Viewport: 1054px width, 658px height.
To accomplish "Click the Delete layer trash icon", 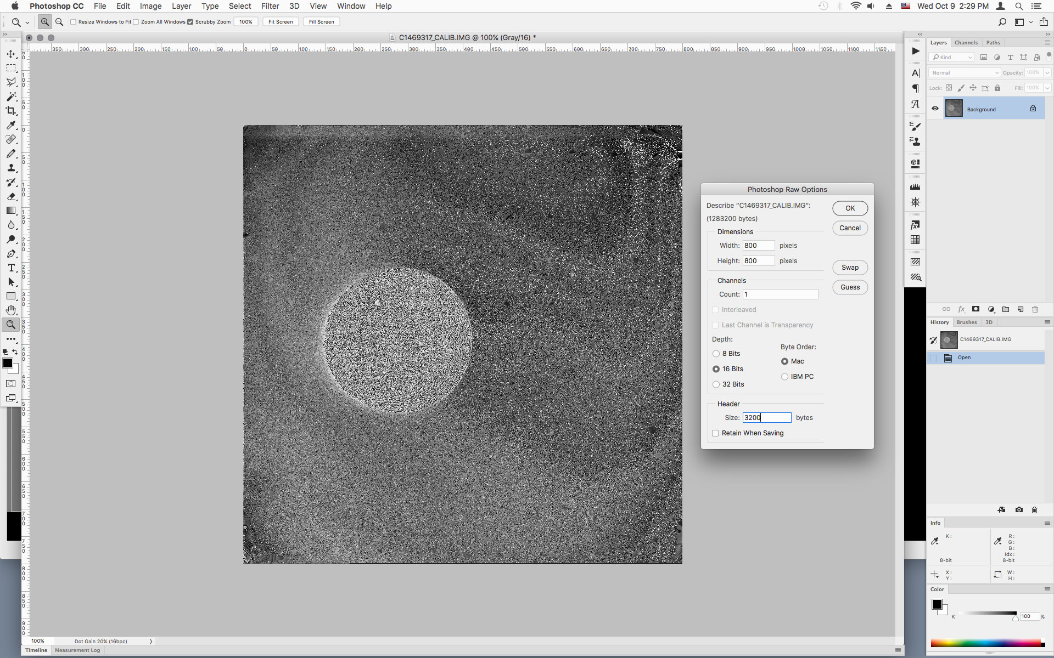I will click(1035, 309).
